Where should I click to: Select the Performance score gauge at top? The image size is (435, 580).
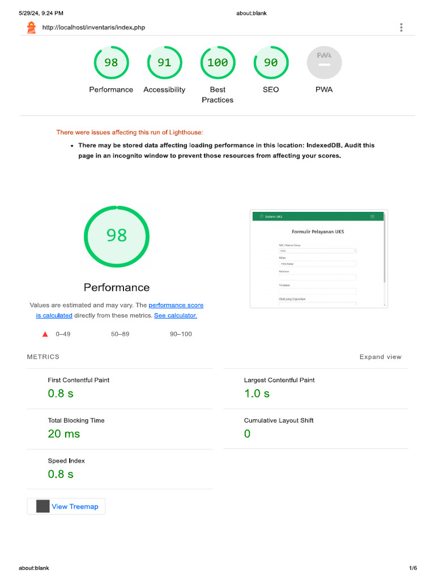(111, 63)
